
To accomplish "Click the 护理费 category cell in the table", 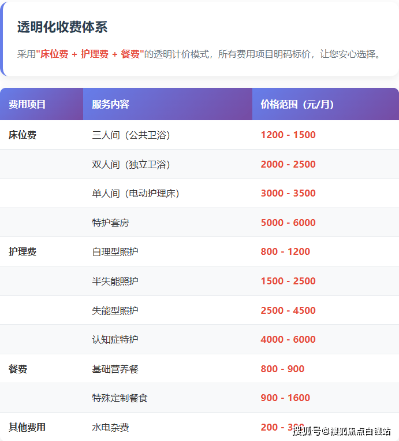I will pyautogui.click(x=23, y=252).
